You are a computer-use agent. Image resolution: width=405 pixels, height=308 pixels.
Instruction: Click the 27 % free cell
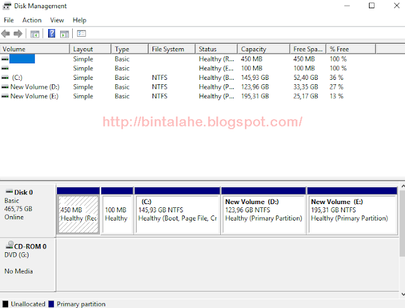pyautogui.click(x=336, y=87)
